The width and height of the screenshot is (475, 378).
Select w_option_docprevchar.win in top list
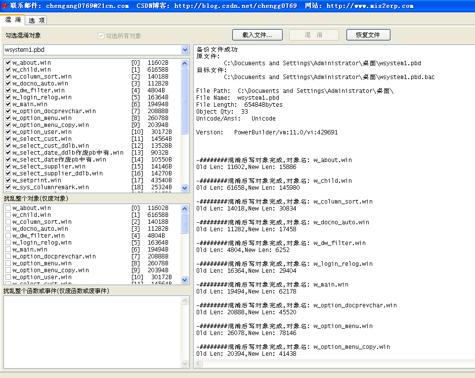[92, 111]
